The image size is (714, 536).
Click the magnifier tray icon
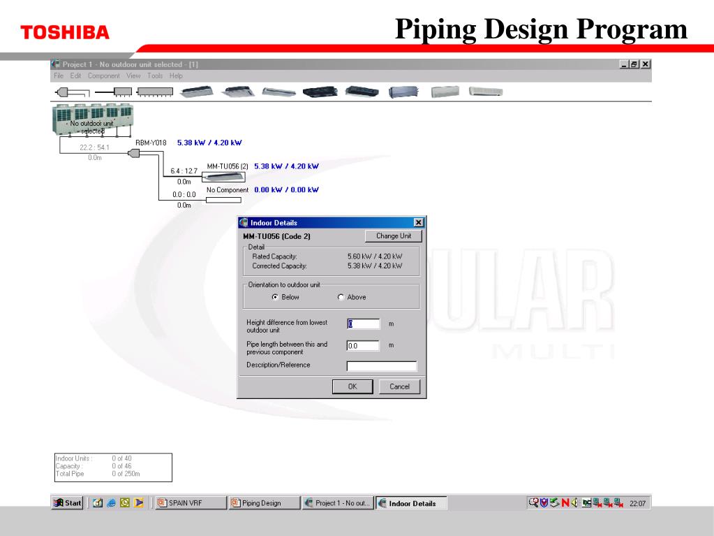534,502
